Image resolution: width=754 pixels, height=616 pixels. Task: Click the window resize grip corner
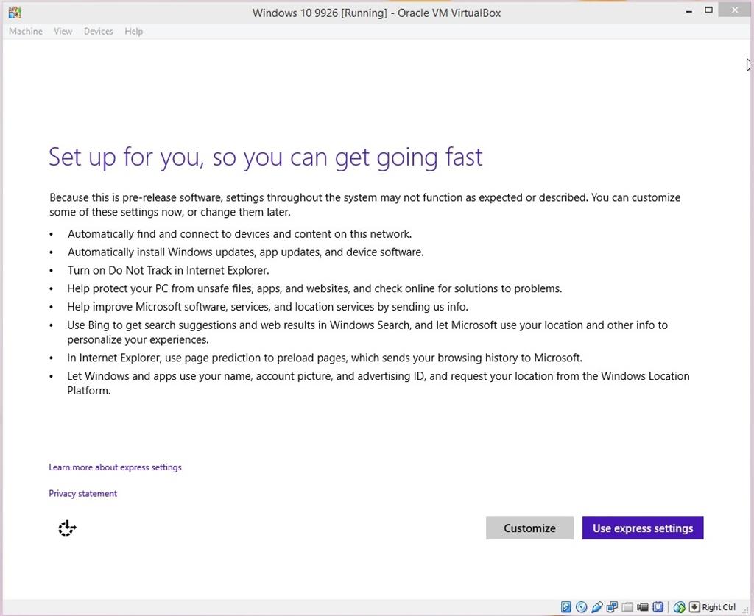tap(745, 610)
